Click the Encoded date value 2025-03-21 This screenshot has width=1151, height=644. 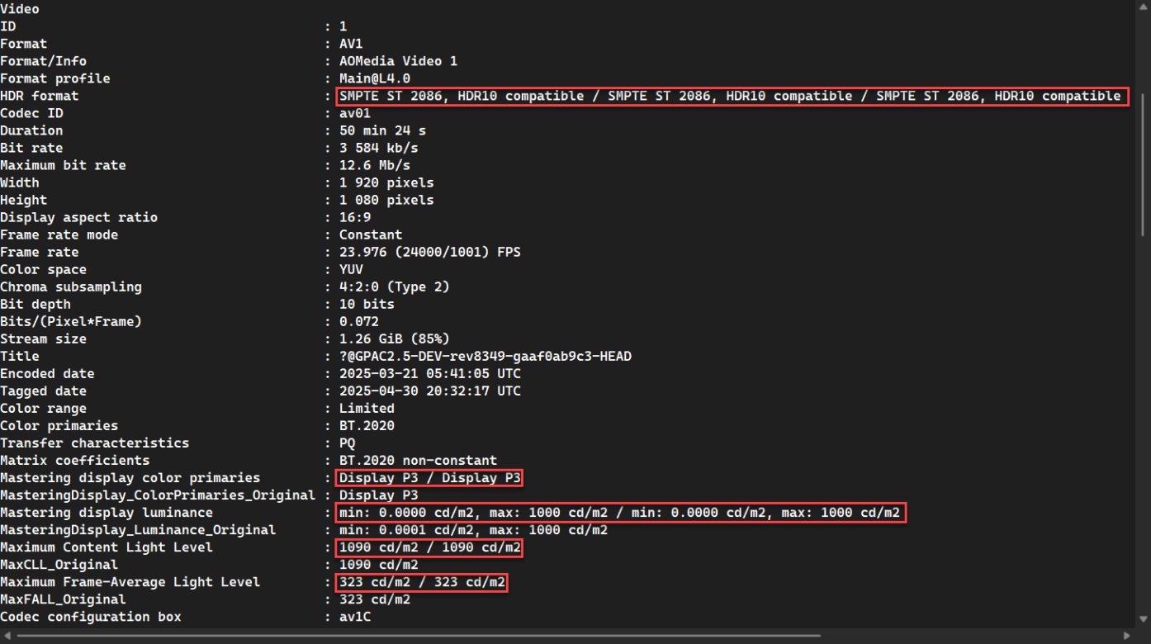(429, 374)
